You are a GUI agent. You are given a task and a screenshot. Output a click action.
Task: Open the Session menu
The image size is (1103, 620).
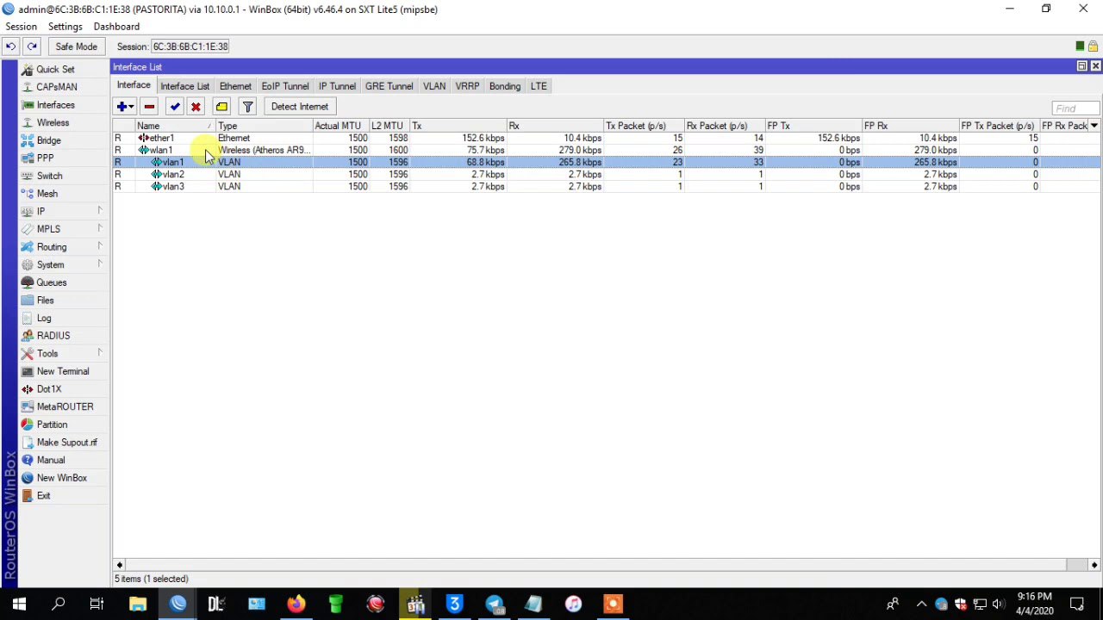pyautogui.click(x=21, y=27)
